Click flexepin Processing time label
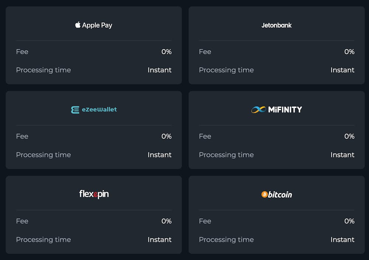369x260 pixels. pyautogui.click(x=44, y=239)
